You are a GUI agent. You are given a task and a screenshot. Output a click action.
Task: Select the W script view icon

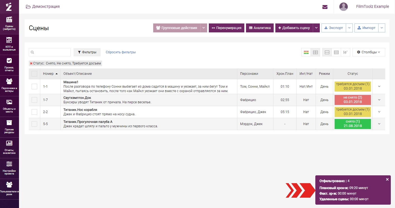click(x=345, y=52)
